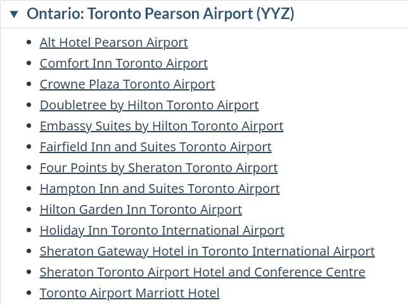Image resolution: width=408 pixels, height=305 pixels.
Task: Visit Doubletree by Hilton Toronto Airport
Action: (x=149, y=105)
